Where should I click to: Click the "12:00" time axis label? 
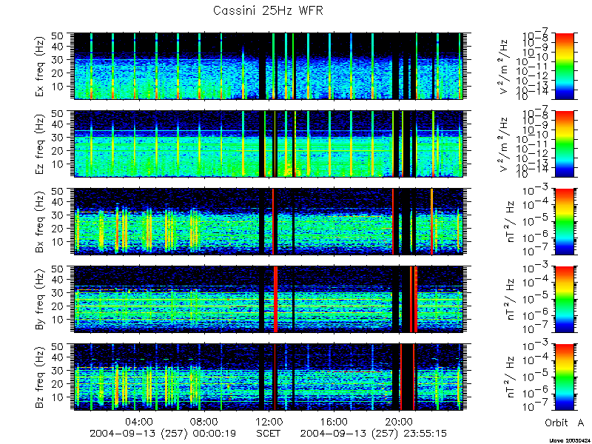click(269, 421)
